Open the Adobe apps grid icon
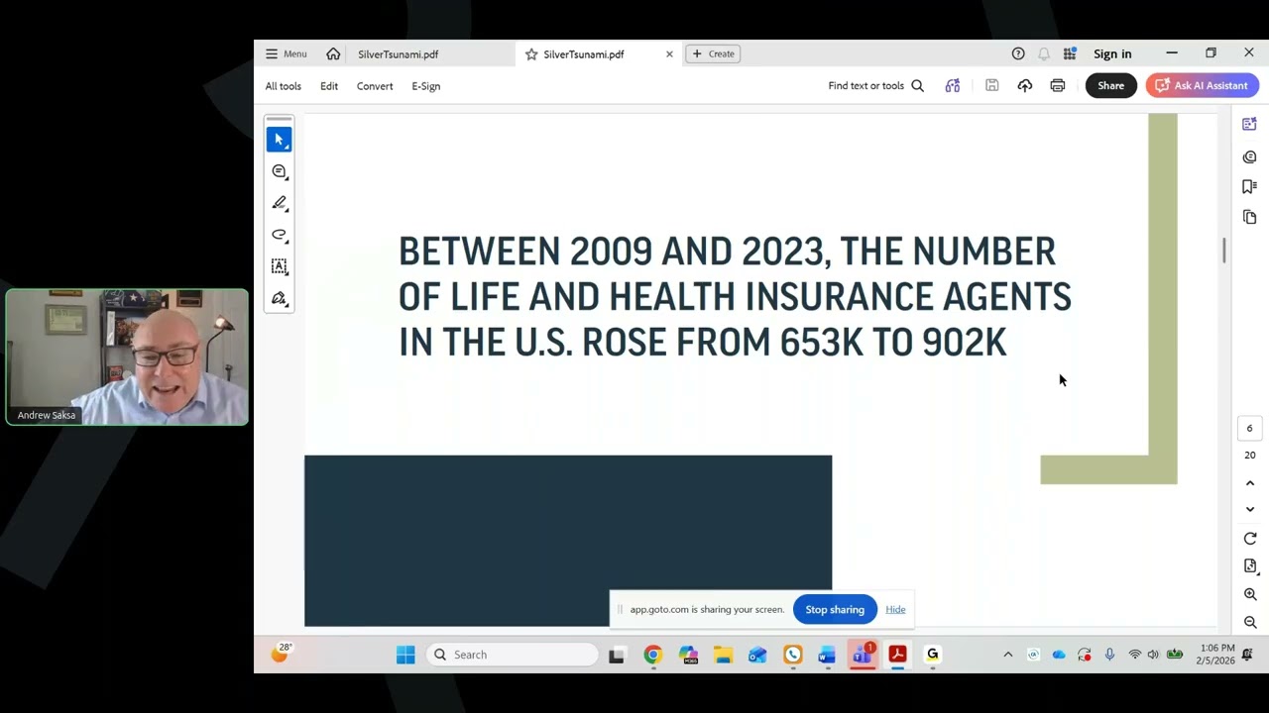The height and width of the screenshot is (713, 1269). tap(1070, 54)
